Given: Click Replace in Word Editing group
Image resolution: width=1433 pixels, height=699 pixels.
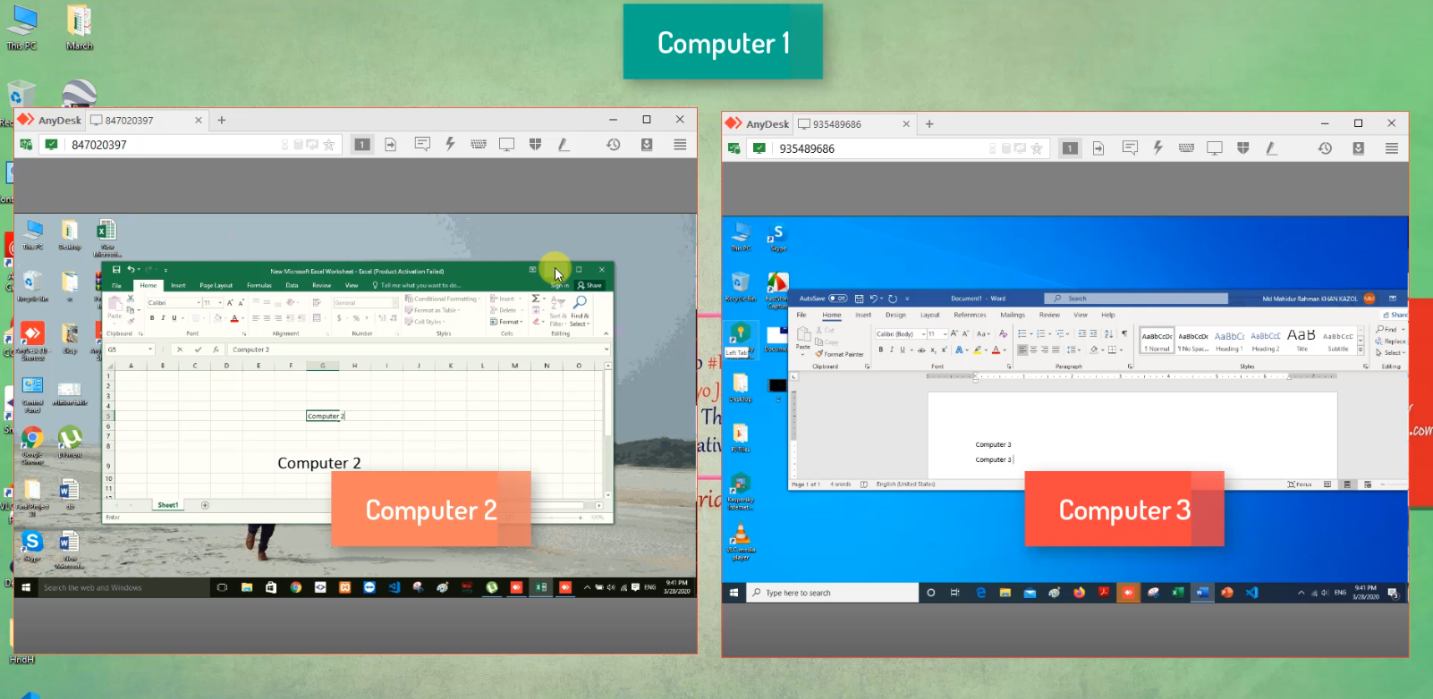Looking at the screenshot, I should [1391, 341].
